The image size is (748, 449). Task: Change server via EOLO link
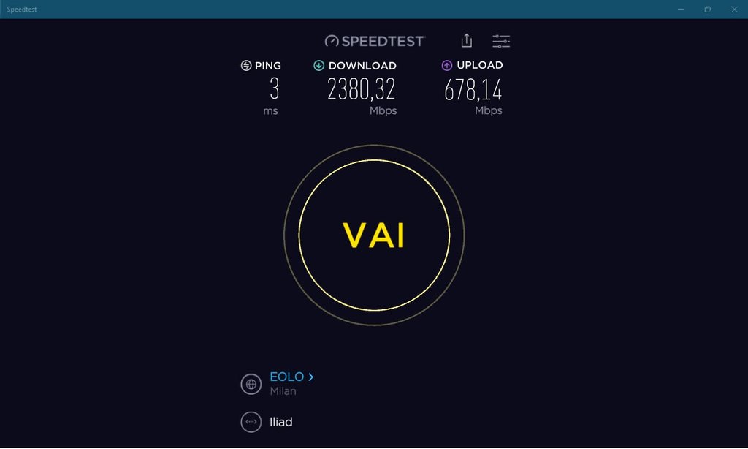[286, 377]
